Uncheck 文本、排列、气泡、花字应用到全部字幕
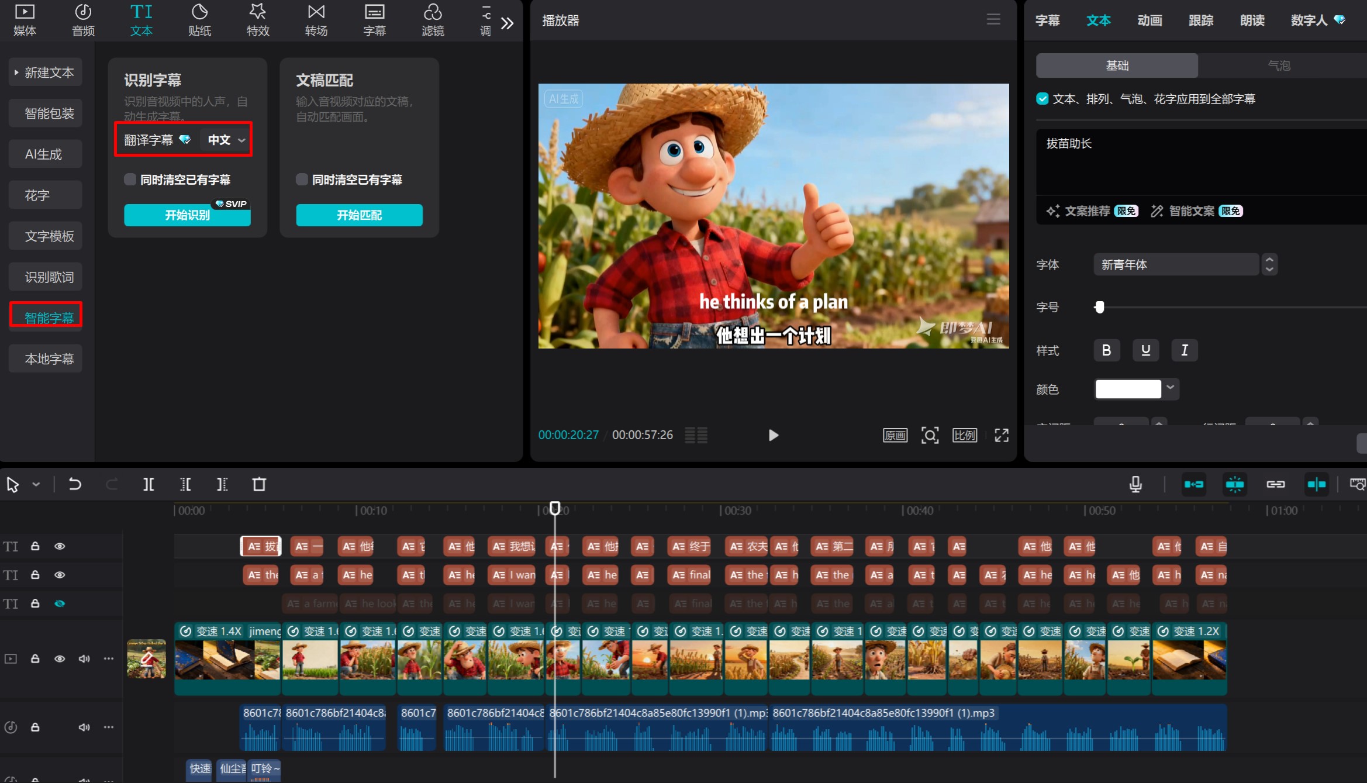This screenshot has width=1367, height=783. 1042,99
